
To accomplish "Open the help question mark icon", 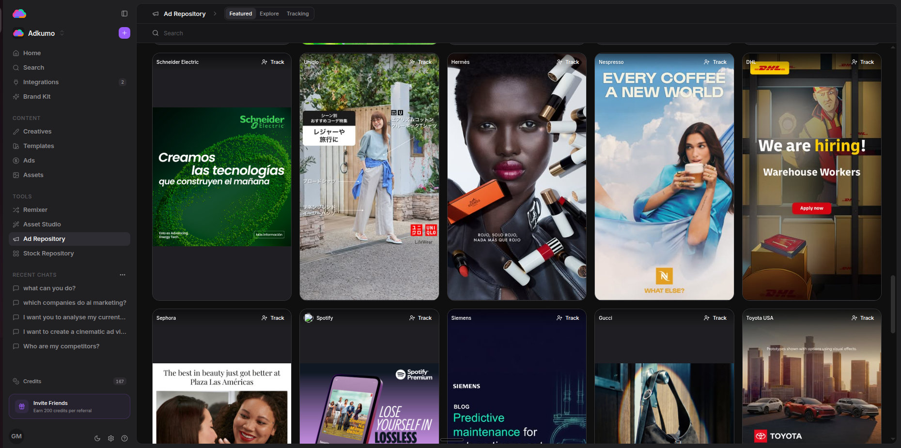I will tap(124, 438).
